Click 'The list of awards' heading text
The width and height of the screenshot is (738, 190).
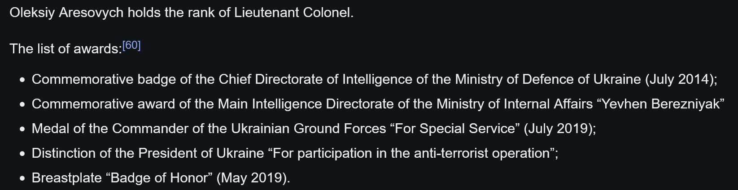pyautogui.click(x=66, y=48)
